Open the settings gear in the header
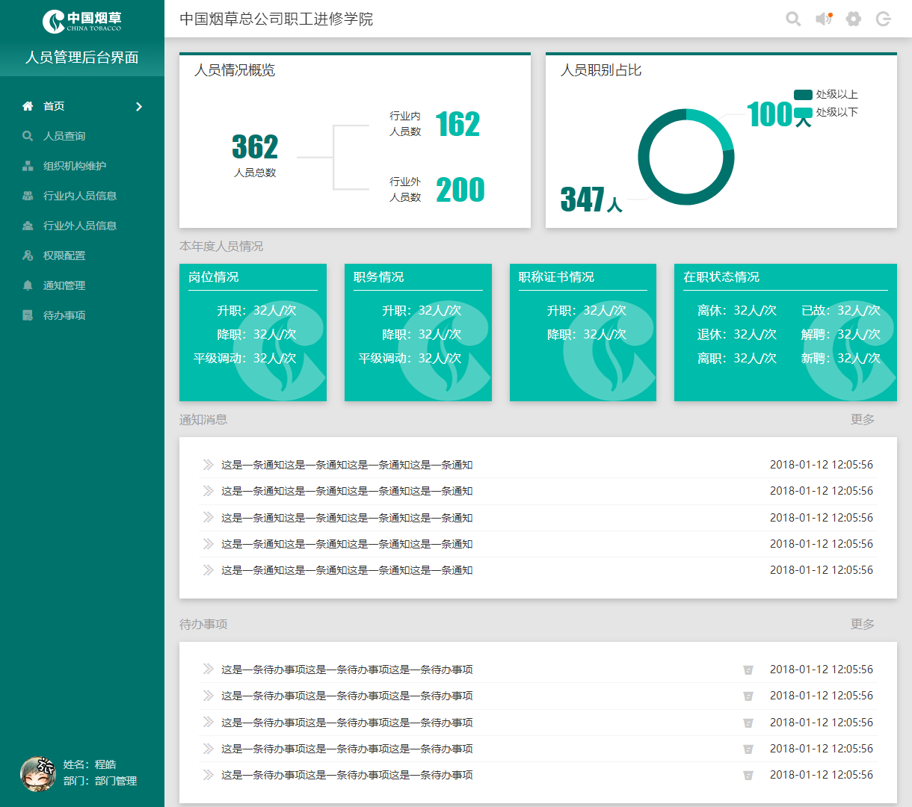The width and height of the screenshot is (912, 807). coord(853,19)
